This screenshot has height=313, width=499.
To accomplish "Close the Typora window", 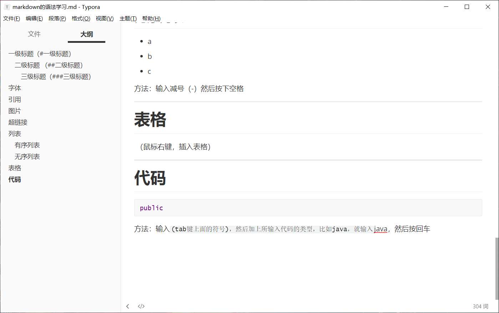I will click(x=488, y=7).
